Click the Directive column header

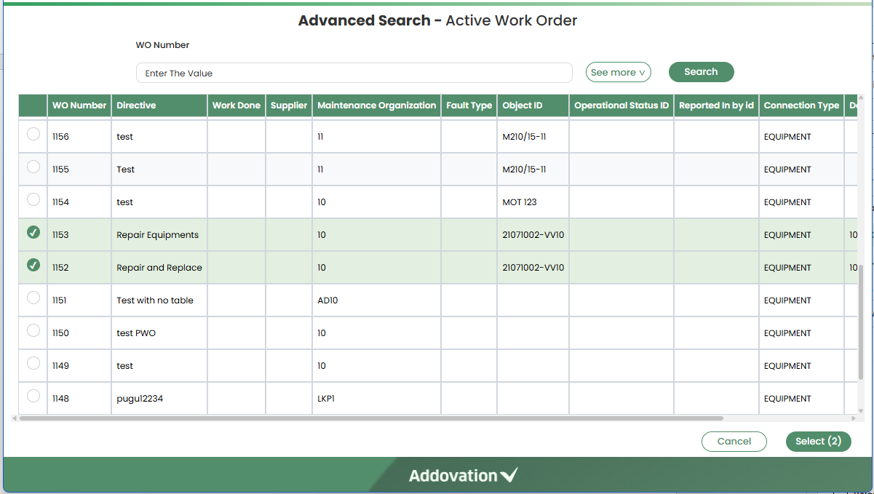136,105
